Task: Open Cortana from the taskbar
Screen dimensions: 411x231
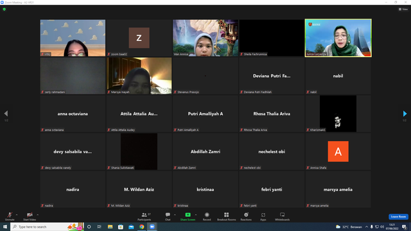Action: point(89,227)
